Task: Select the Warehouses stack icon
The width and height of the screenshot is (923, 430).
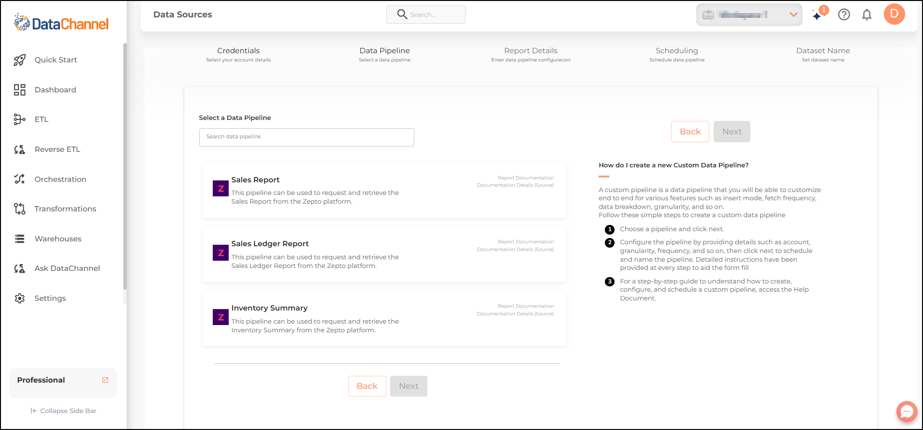Action: tap(19, 239)
